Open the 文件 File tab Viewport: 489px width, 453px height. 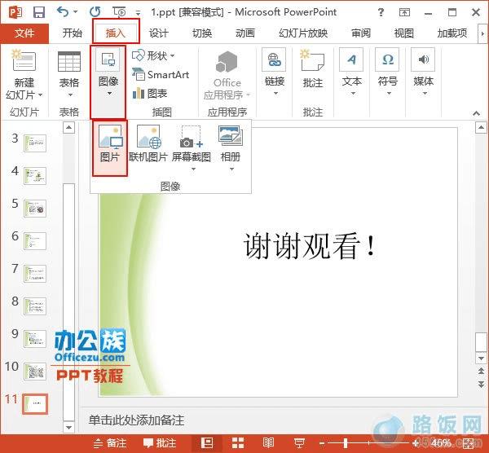pyautogui.click(x=24, y=33)
